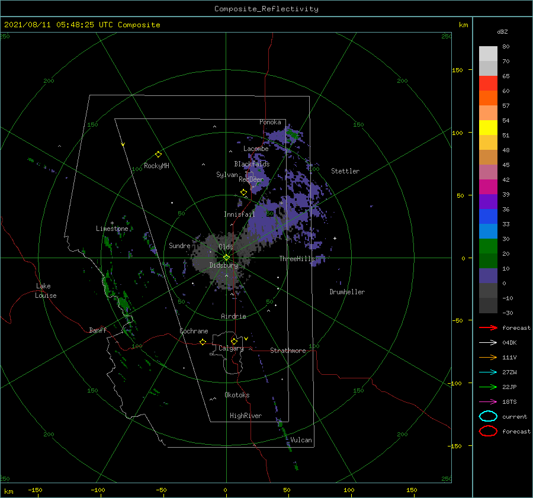Click the yellow diamond marker below Cochrane
This screenshot has width=533, height=498.
(x=203, y=342)
